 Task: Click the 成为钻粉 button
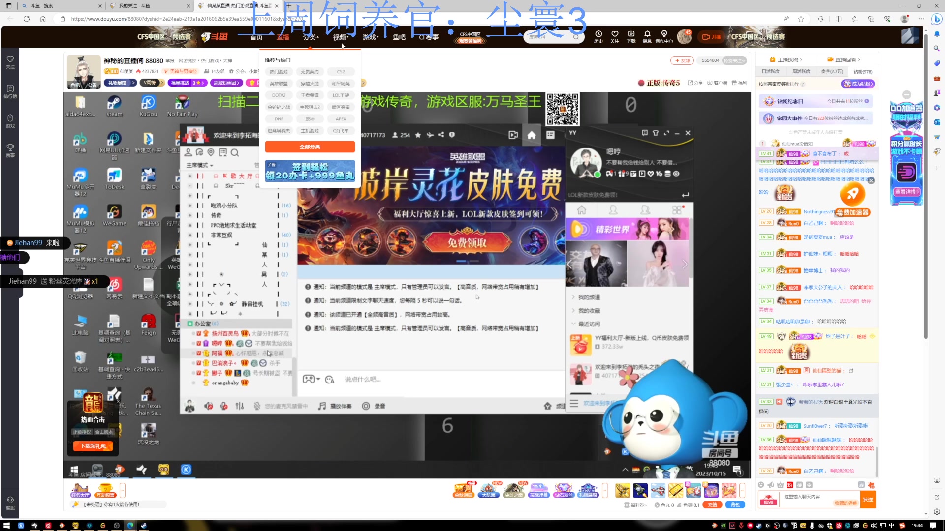point(858,84)
